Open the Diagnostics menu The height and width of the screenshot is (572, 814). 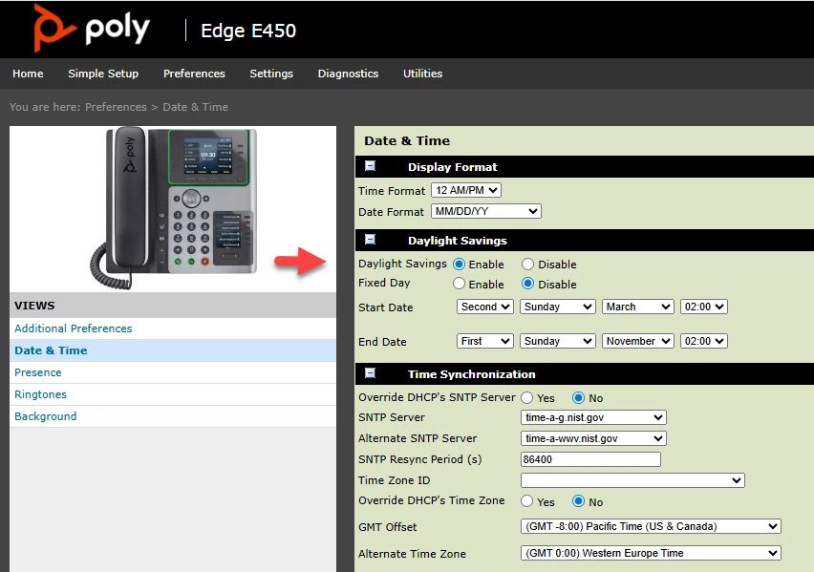(x=348, y=74)
